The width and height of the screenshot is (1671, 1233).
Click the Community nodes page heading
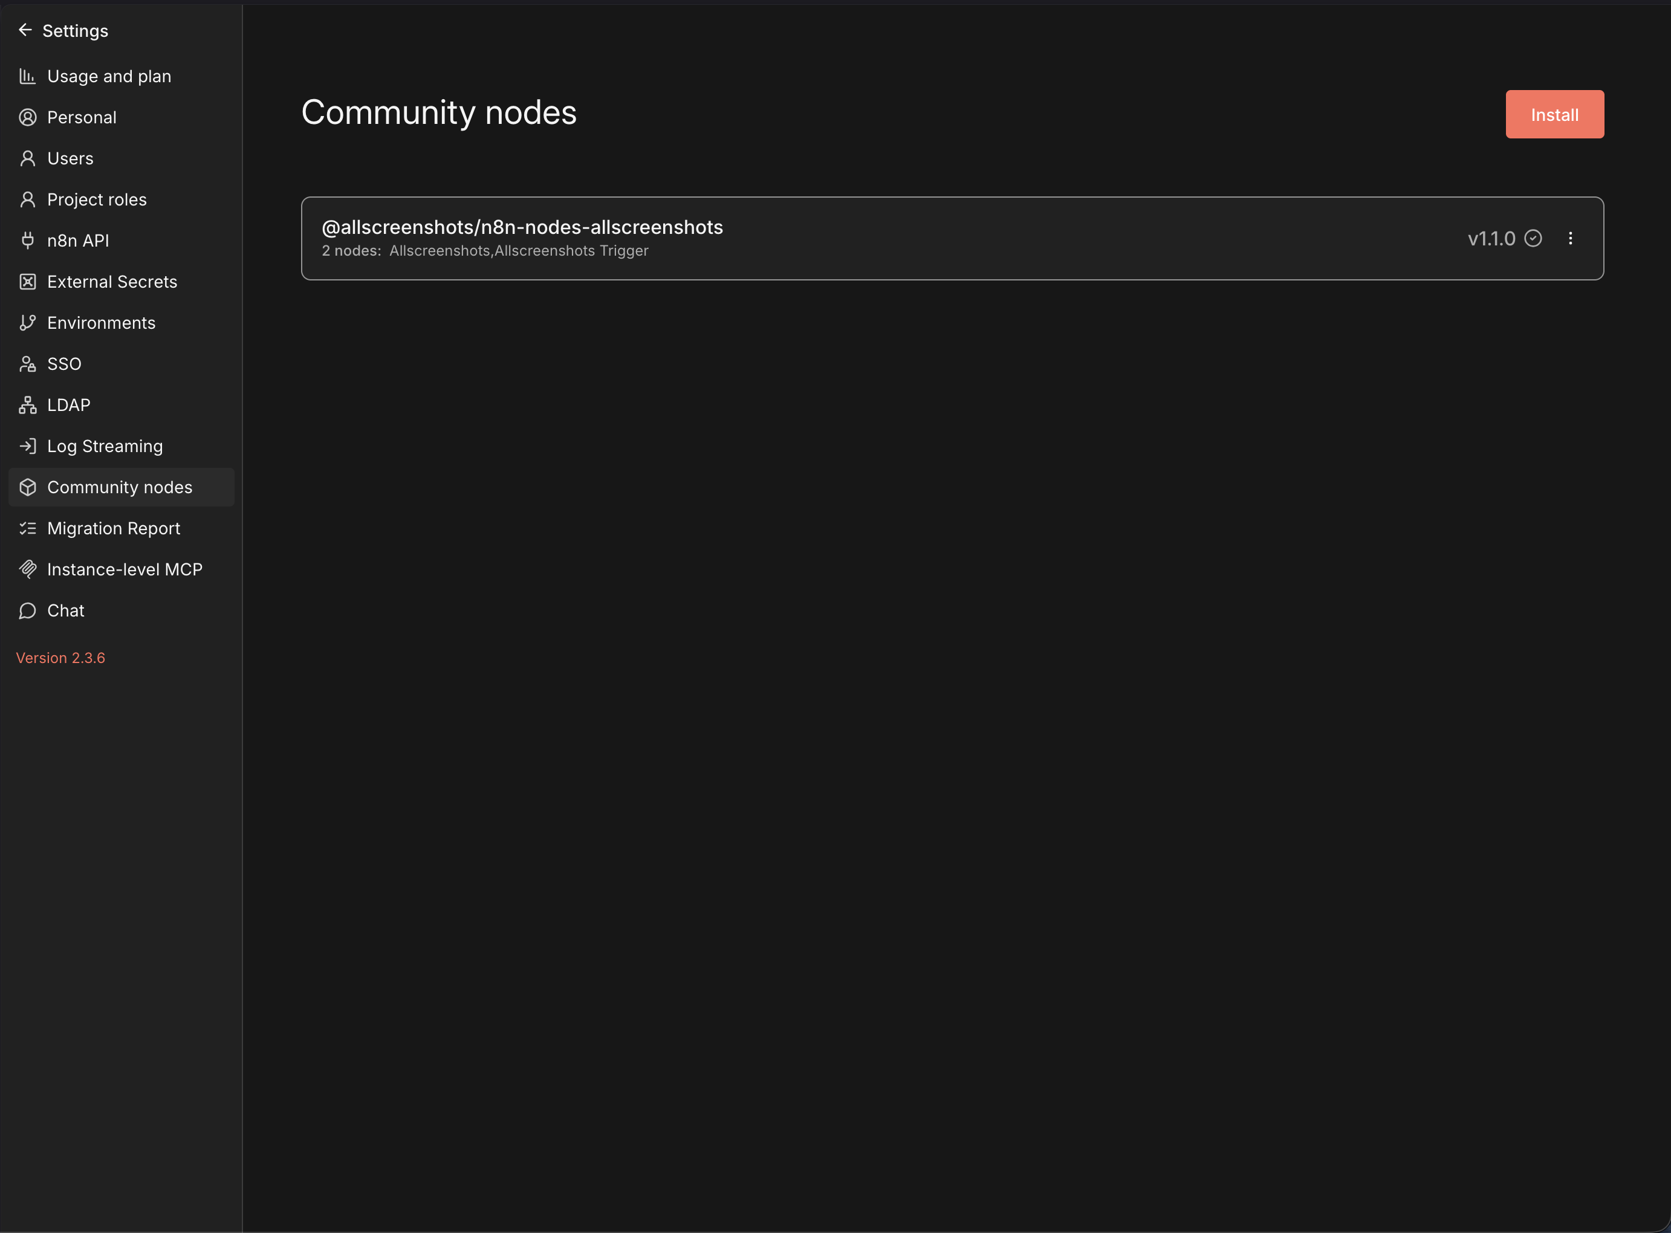pos(439,112)
